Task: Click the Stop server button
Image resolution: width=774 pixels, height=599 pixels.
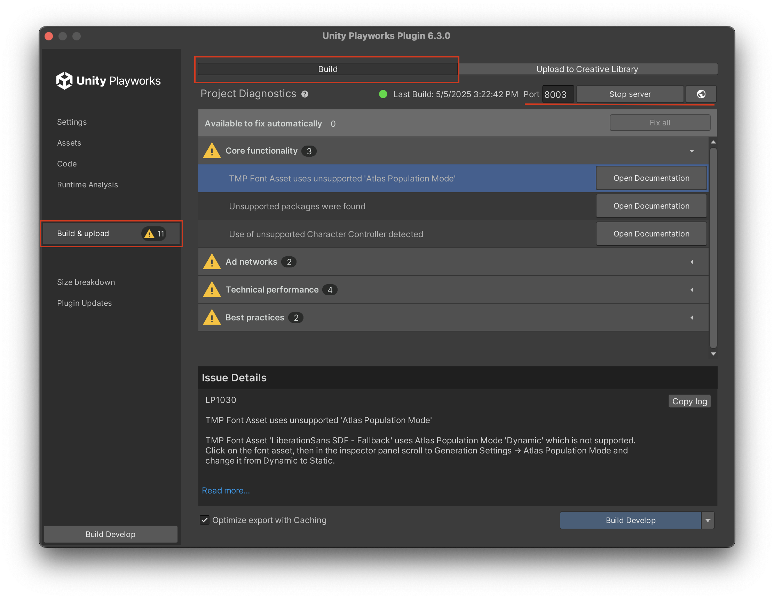Action: [630, 94]
